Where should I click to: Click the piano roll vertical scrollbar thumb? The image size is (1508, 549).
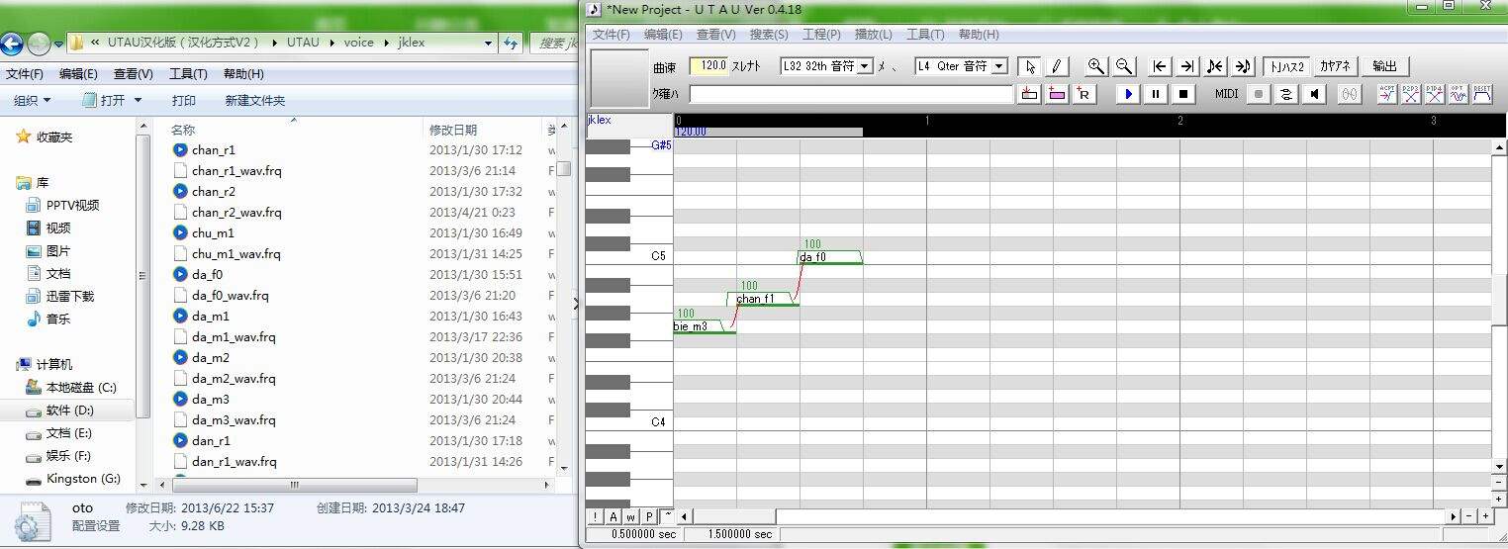point(1499,299)
